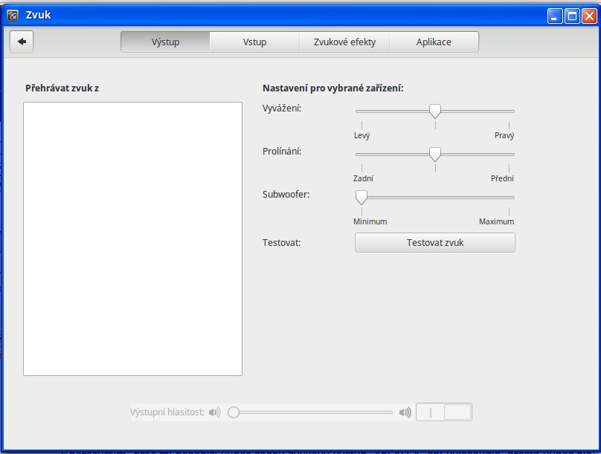The image size is (601, 454).
Task: Click the quiet speaker icon beside Výstupní hlasitost
Action: click(x=215, y=412)
